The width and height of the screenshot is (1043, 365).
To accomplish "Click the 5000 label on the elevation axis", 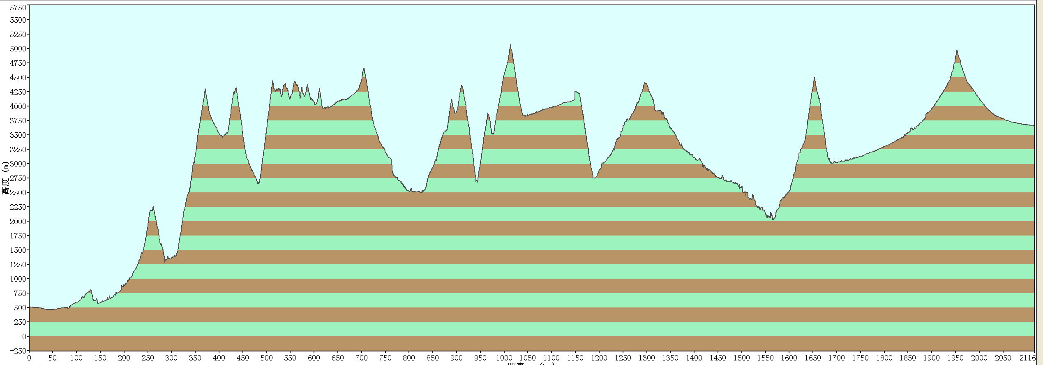I will pos(18,49).
